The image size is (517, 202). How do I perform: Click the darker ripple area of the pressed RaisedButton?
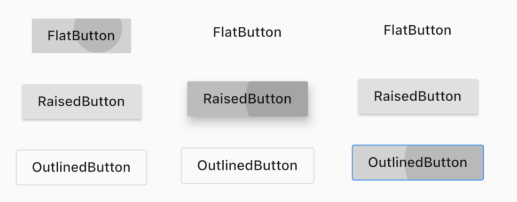click(277, 99)
